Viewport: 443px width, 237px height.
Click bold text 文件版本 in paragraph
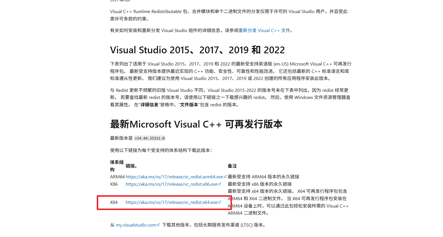coord(189,105)
